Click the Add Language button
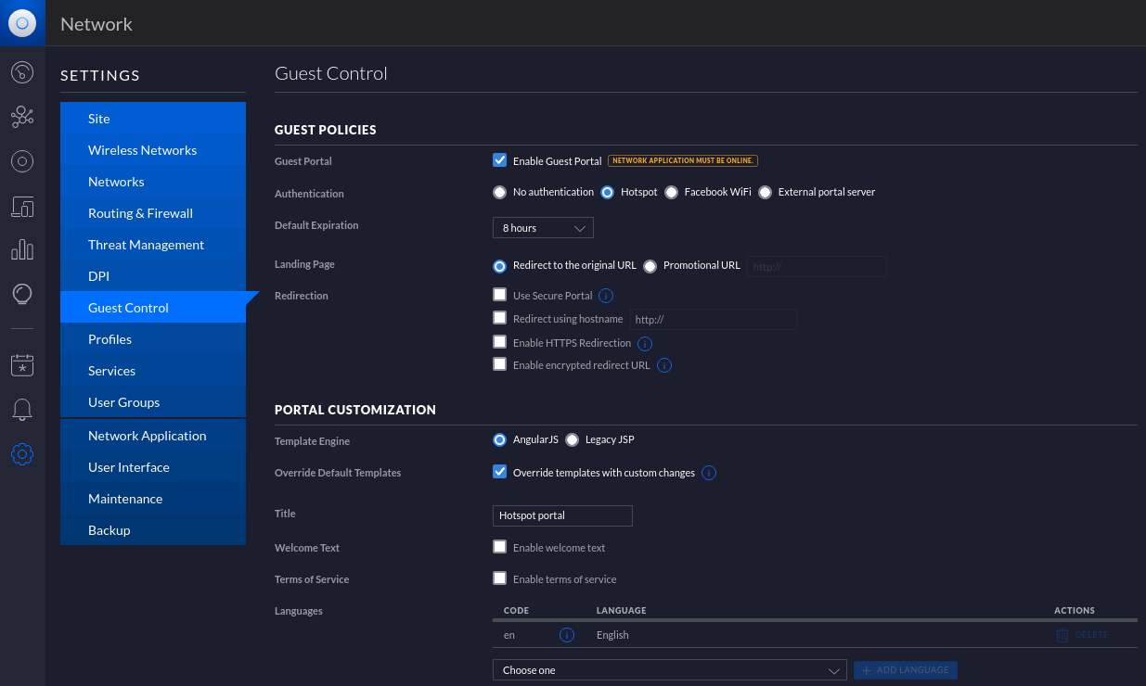Screen dimensions: 1146x686 [905, 670]
